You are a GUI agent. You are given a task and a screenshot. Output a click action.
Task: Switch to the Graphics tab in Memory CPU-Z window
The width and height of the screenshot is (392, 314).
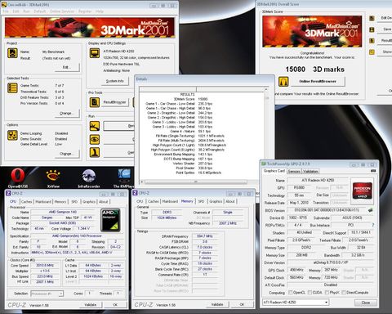point(216,201)
